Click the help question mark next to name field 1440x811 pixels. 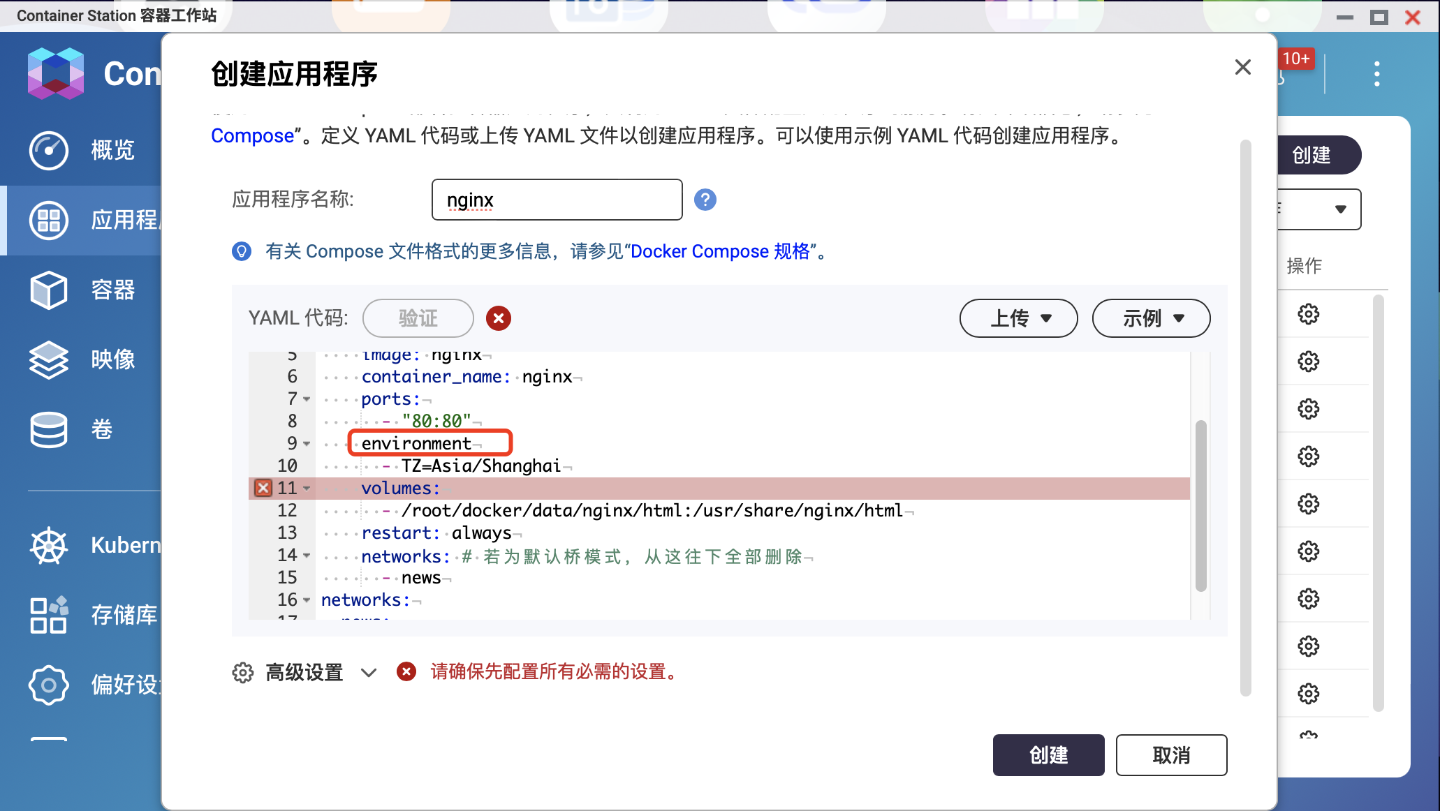pos(705,200)
